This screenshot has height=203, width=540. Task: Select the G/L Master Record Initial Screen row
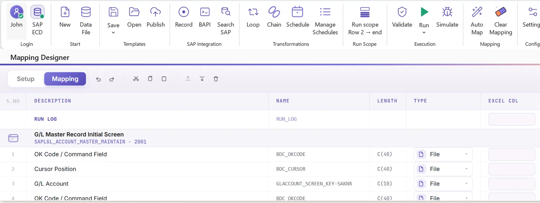click(270, 138)
